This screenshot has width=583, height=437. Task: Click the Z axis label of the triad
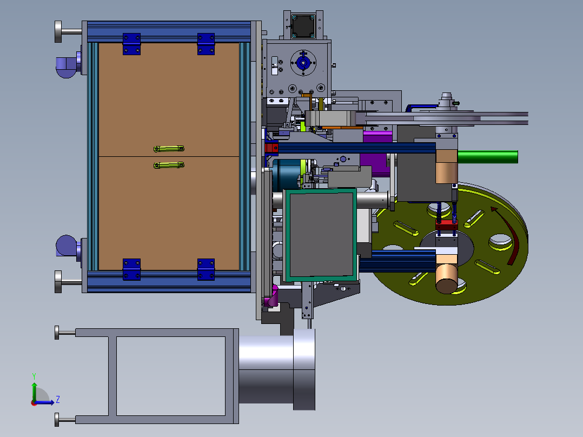click(x=58, y=400)
